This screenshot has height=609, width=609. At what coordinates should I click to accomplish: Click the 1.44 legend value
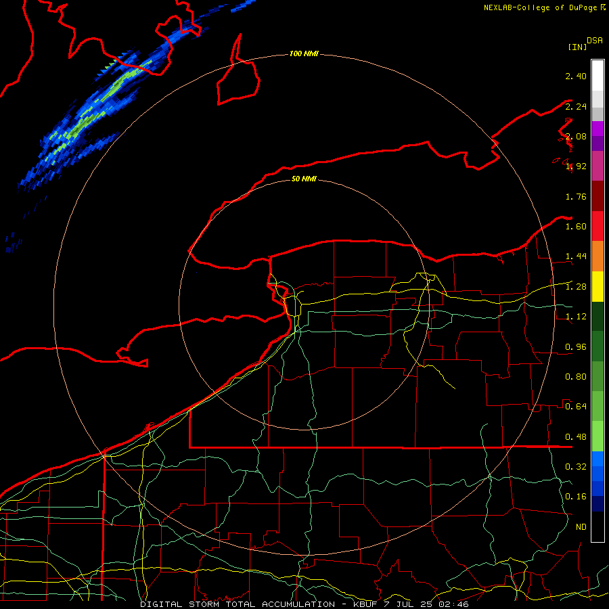coord(576,256)
